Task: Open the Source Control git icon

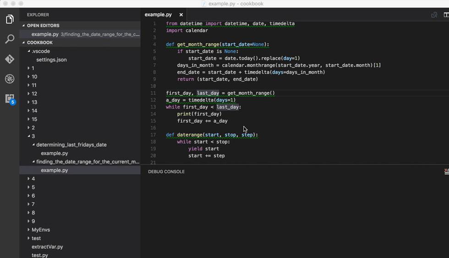Action: click(10, 59)
